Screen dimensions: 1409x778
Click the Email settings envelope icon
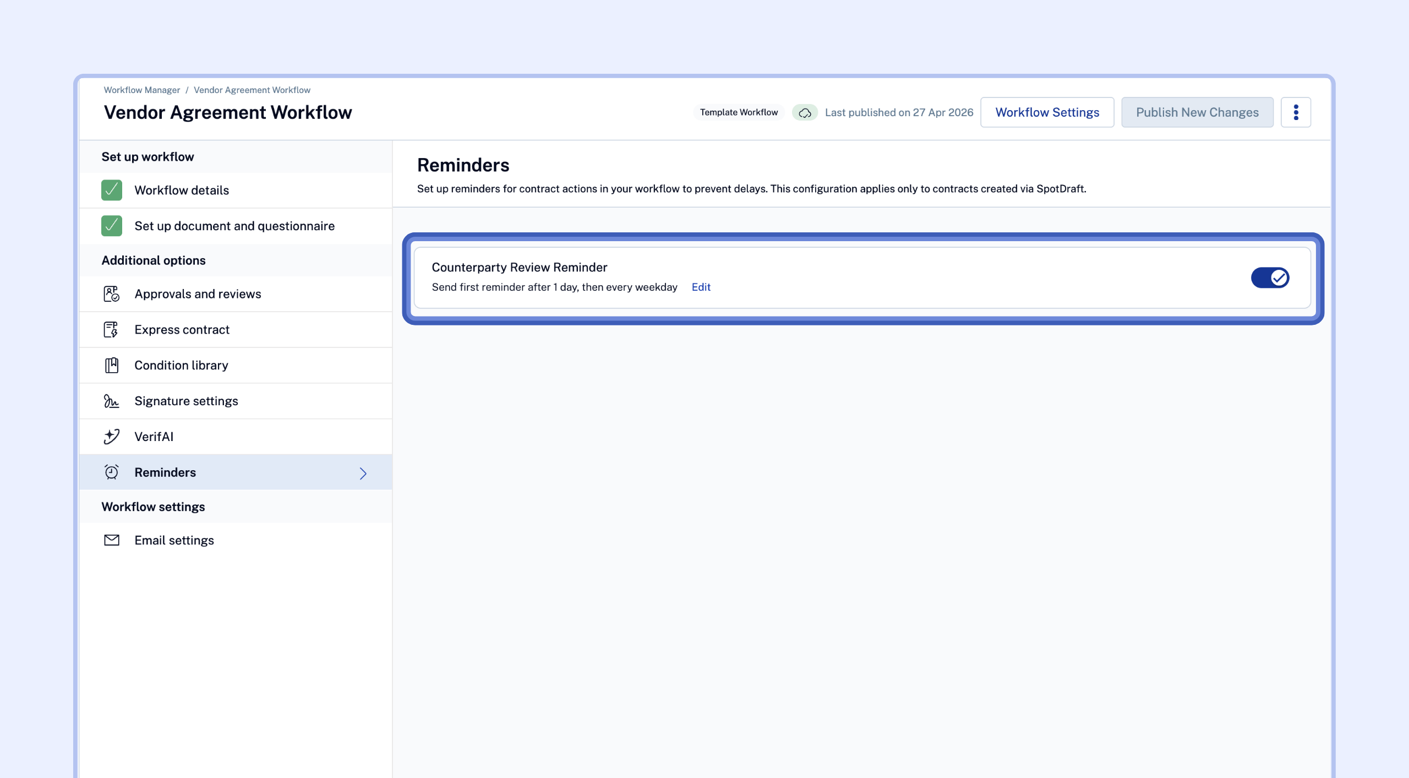pyautogui.click(x=111, y=540)
